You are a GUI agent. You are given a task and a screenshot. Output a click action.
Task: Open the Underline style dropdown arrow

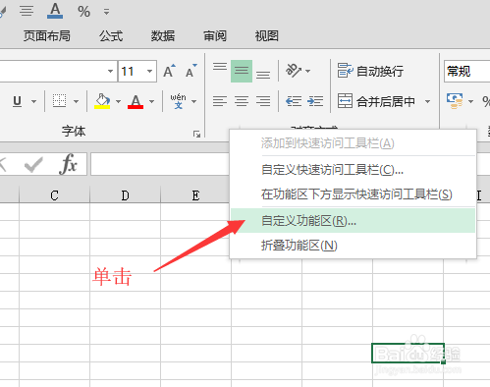[x=33, y=101]
